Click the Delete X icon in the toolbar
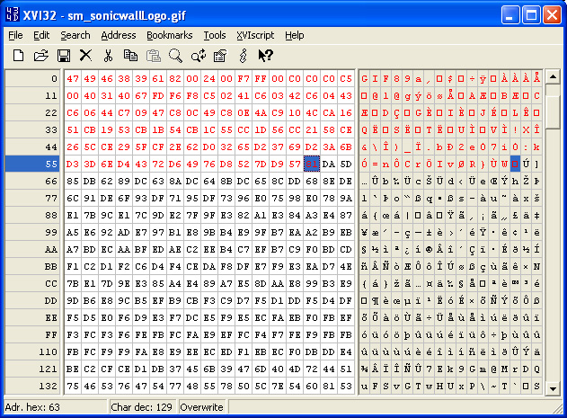 point(86,56)
